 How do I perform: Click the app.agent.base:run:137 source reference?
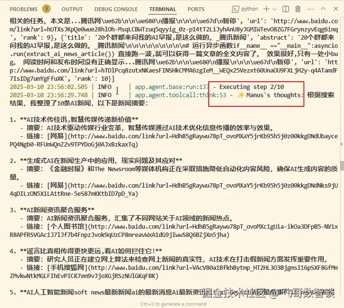coord(172,87)
